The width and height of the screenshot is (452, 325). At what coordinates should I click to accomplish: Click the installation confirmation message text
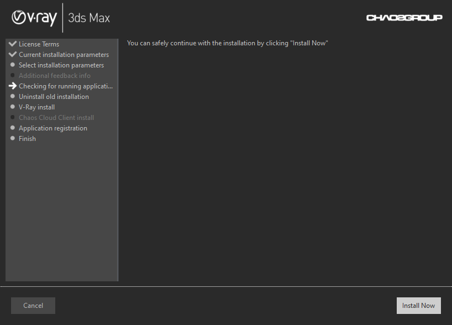227,43
